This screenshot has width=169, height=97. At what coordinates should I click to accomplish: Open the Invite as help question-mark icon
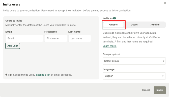(x=115, y=18)
